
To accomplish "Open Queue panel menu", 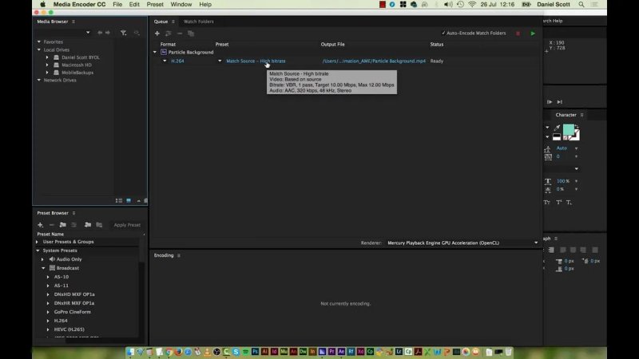I will coord(173,22).
